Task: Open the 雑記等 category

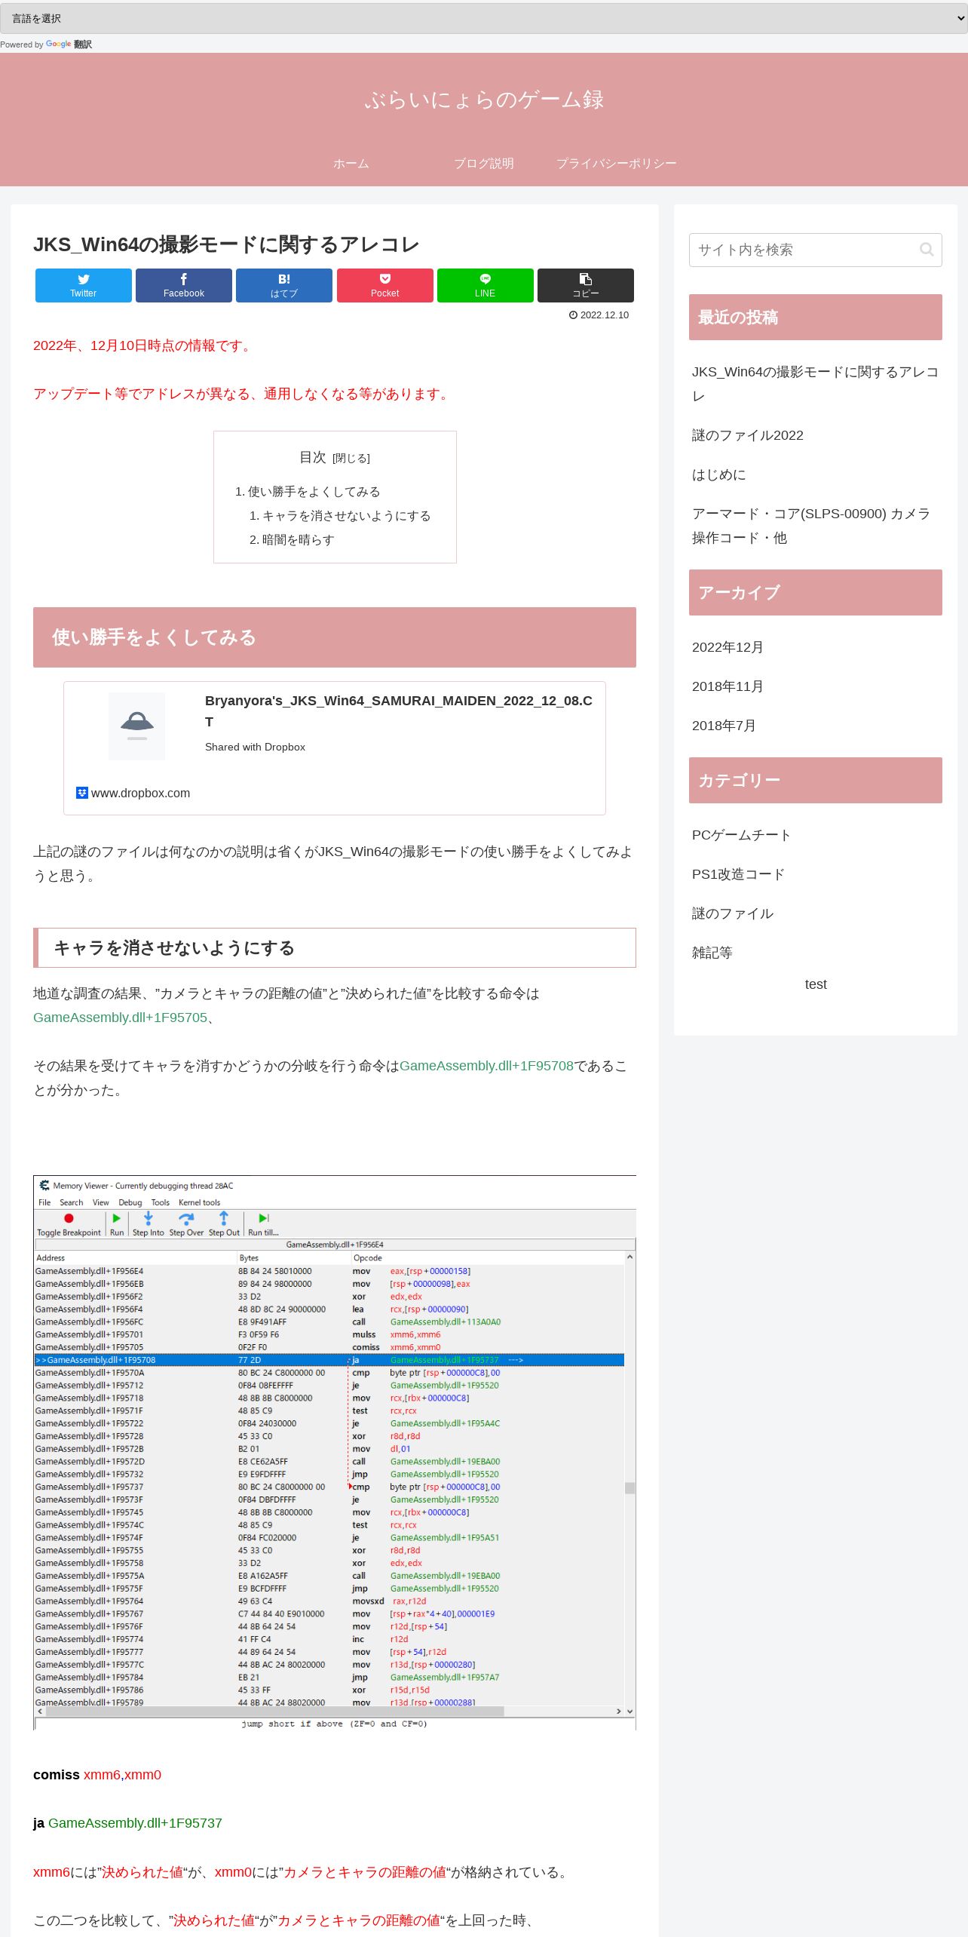Action: tap(712, 953)
